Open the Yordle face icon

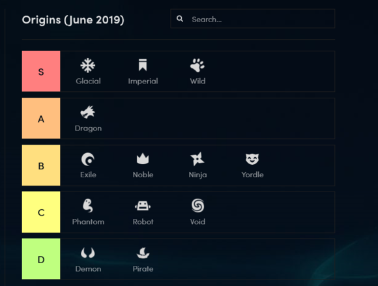point(252,159)
